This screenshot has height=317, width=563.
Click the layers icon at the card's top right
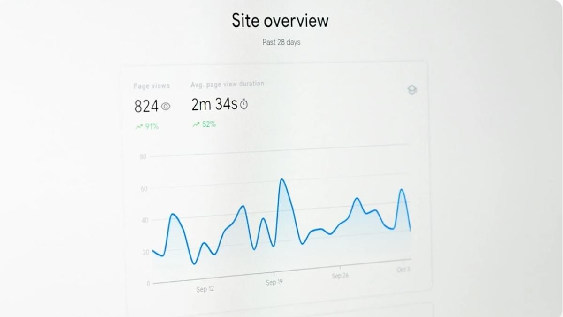coord(411,90)
